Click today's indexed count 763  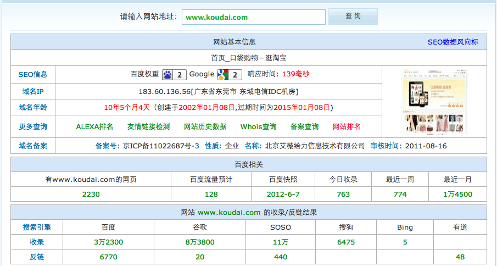[343, 195]
